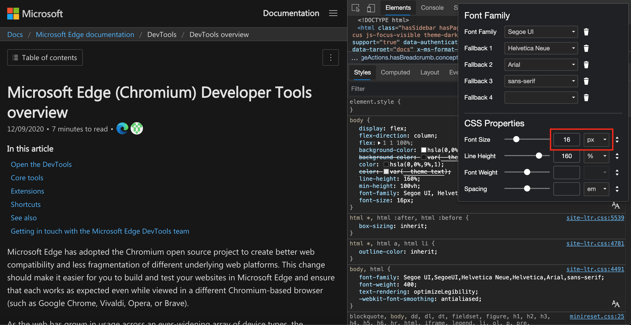Click the 'Open the DevTools' link
The height and width of the screenshot is (325, 631).
tap(41, 163)
